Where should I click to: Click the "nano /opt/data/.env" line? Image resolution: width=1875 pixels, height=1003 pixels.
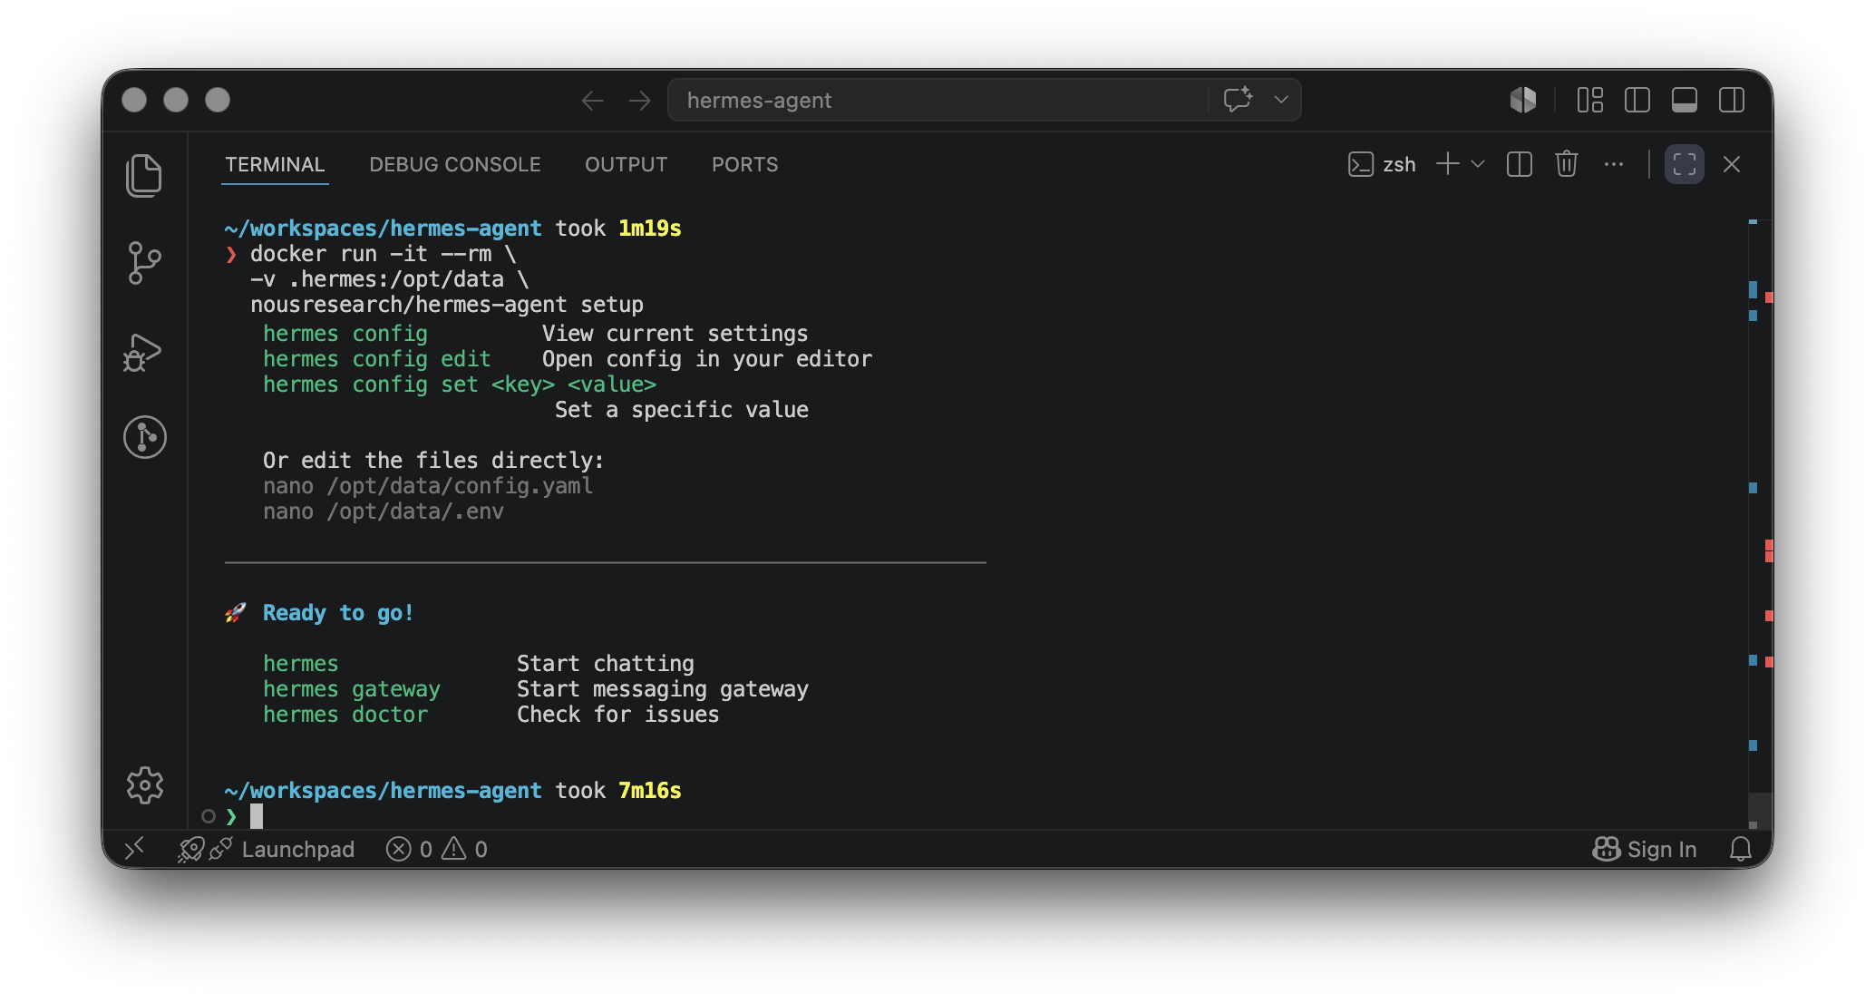384,511
